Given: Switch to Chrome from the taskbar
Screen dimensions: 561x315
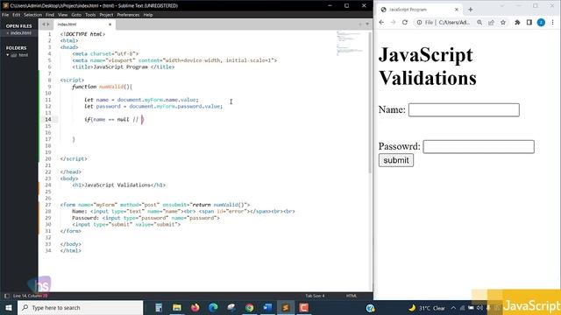Looking at the screenshot, I should coord(249,307).
